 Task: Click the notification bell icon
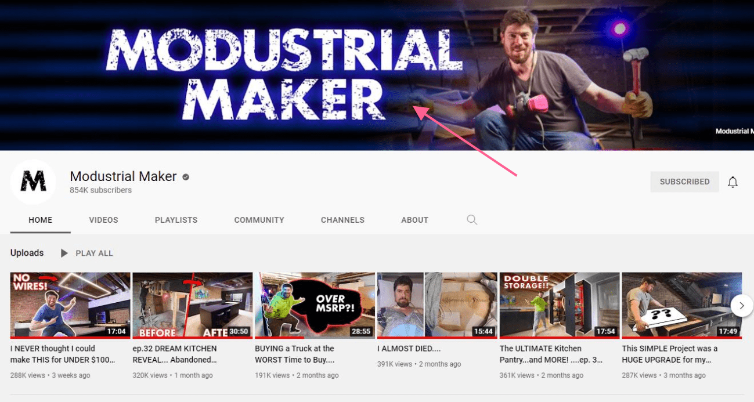click(733, 182)
